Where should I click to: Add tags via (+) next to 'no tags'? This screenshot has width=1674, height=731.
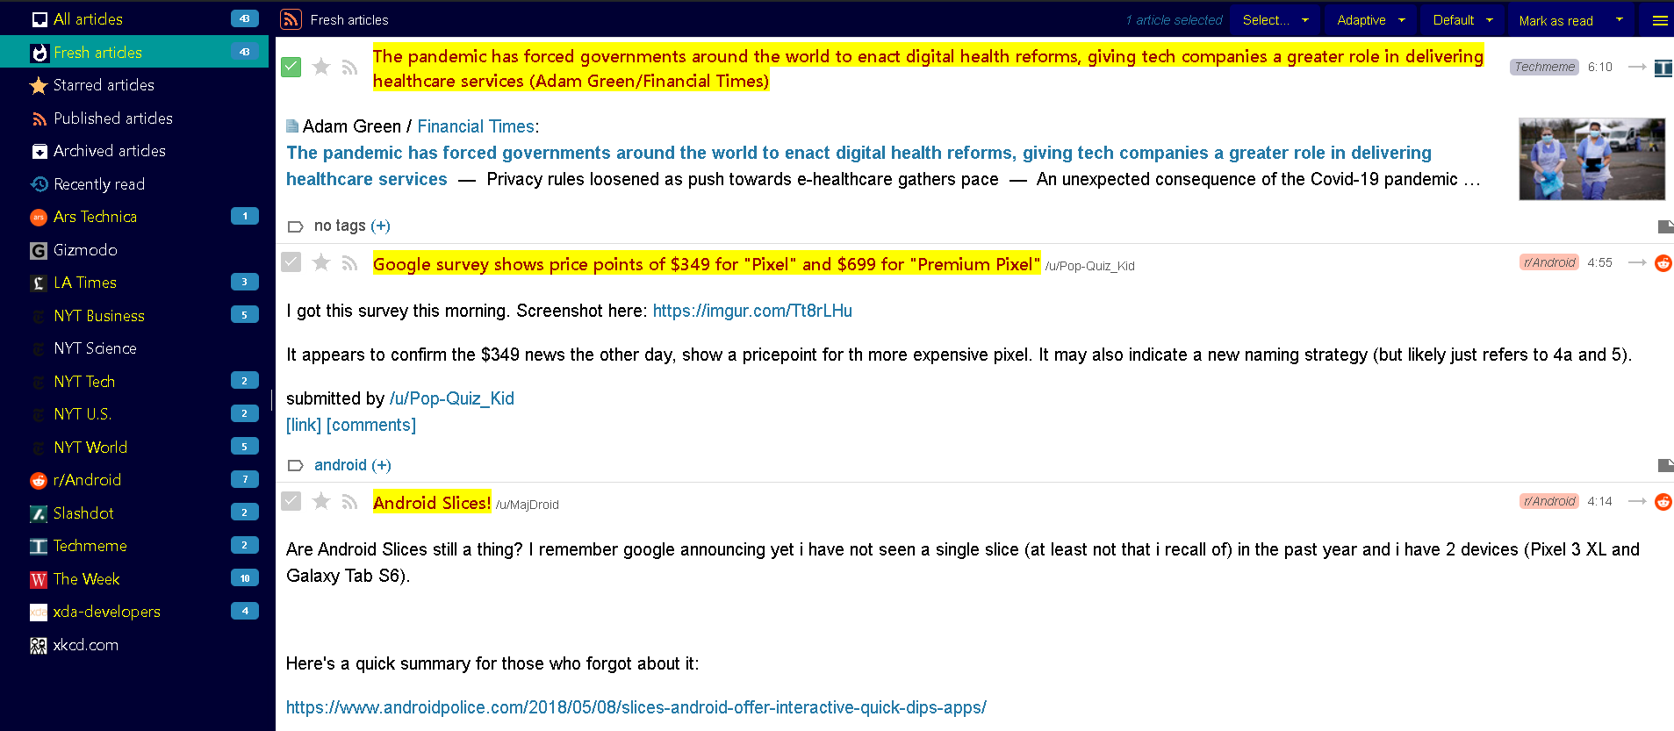pyautogui.click(x=380, y=226)
